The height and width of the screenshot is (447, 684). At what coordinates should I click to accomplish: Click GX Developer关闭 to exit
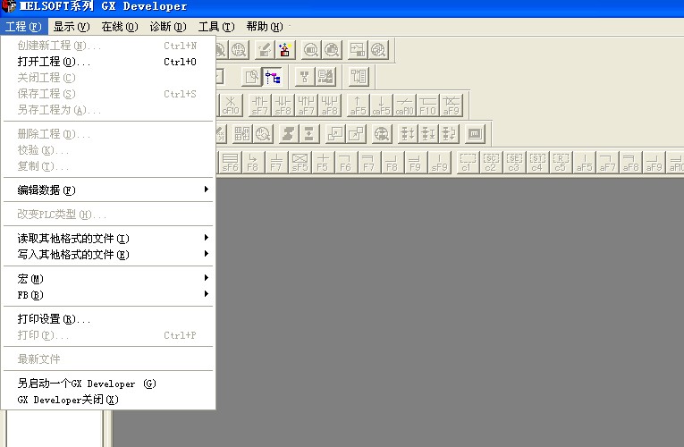[x=68, y=400]
